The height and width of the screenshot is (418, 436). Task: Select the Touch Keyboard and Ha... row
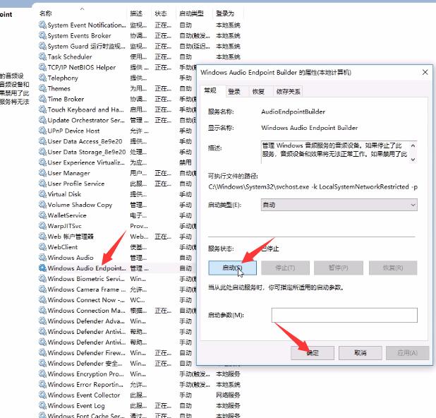[117, 109]
